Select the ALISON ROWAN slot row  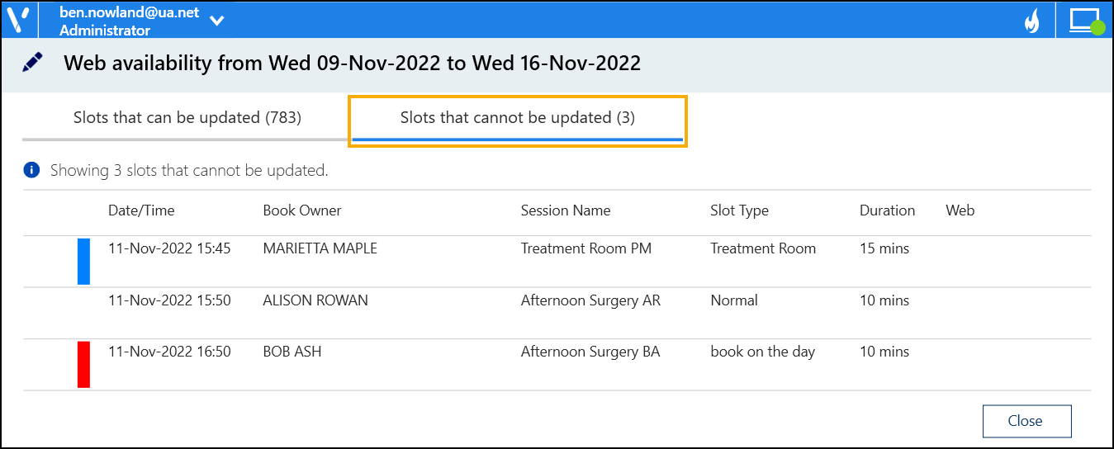[315, 301]
